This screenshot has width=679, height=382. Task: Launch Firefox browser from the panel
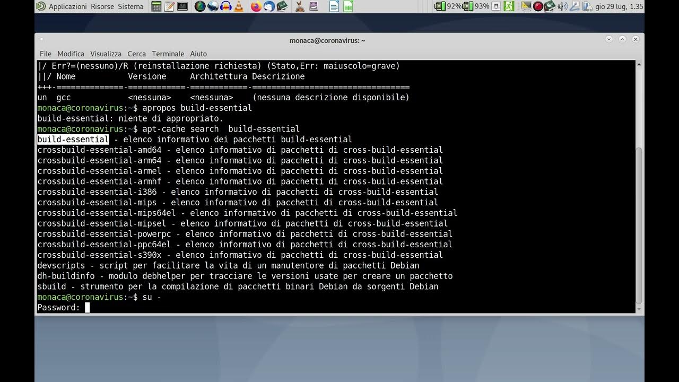pyautogui.click(x=256, y=6)
